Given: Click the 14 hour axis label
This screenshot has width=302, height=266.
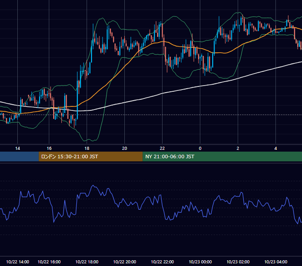Looking at the screenshot, I should pyautogui.click(x=17, y=149).
